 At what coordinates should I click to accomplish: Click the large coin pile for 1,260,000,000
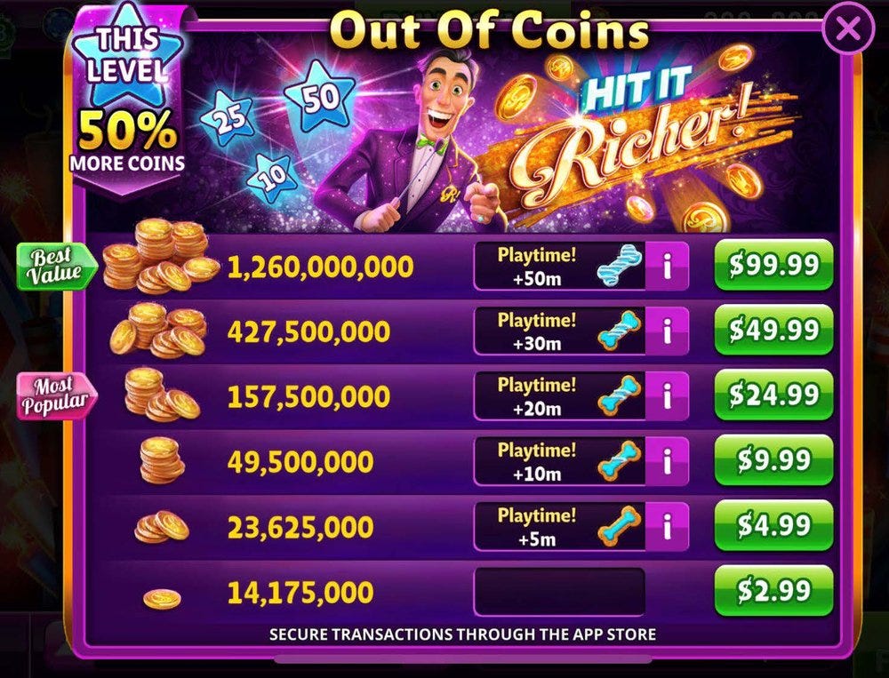pyautogui.click(x=161, y=256)
